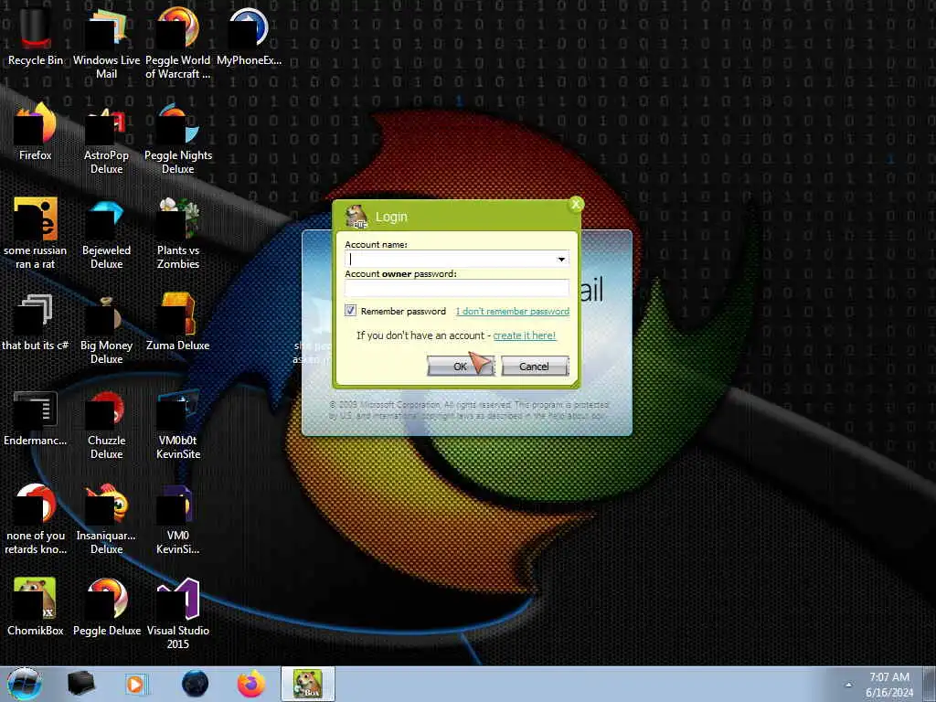Switch to ChomikBox taskbar button
The height and width of the screenshot is (702, 936).
tap(308, 684)
